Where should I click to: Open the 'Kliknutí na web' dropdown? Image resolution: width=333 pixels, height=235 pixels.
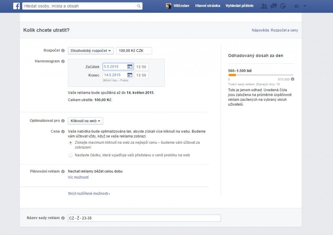(x=86, y=121)
